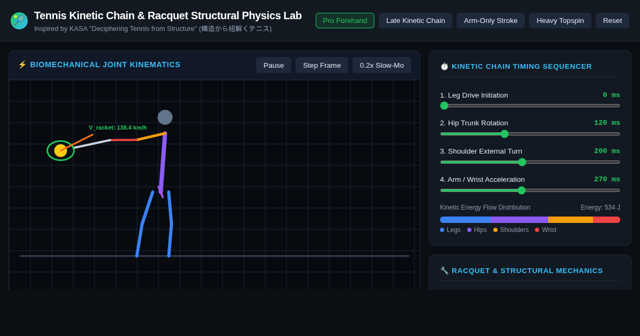This screenshot has width=640, height=336.
Task: Click the Kinetic Energy Flow Distribution label
Action: (485, 207)
